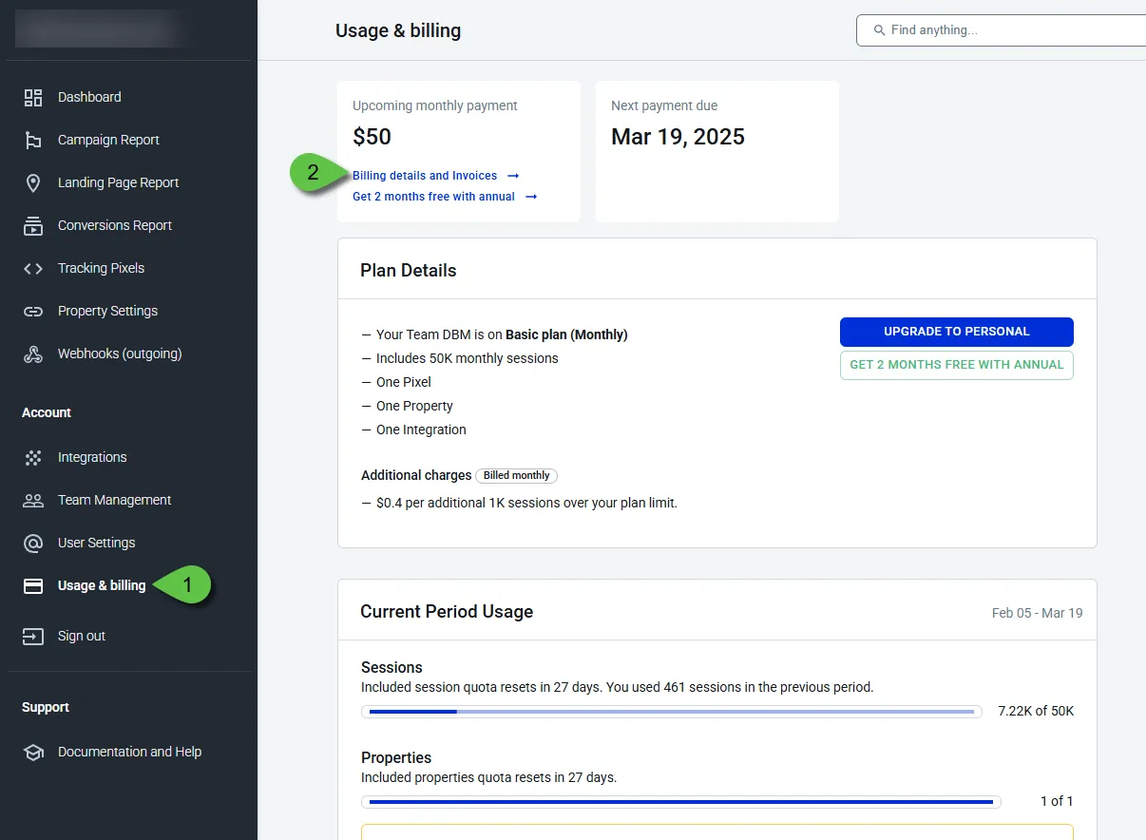Click the $50 upcoming payment amount
This screenshot has height=840, width=1146.
[372, 137]
